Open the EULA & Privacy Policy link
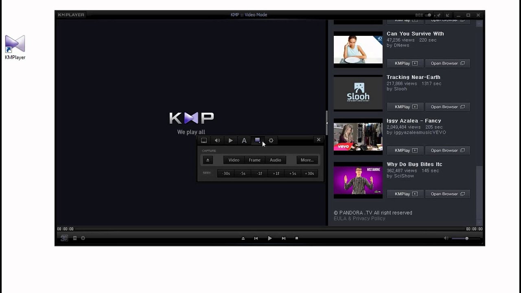This screenshot has width=521, height=293. coord(359,219)
